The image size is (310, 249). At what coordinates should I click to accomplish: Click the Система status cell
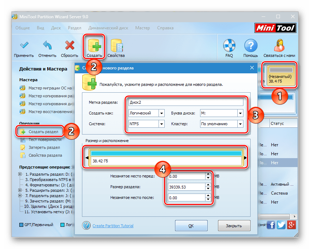(x=279, y=193)
